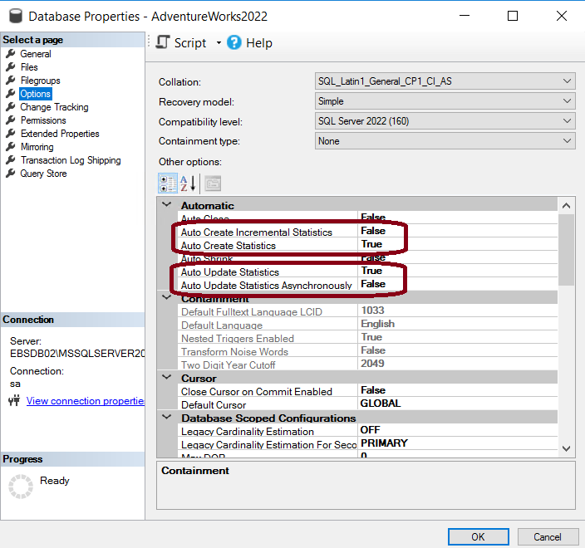Open the Collation dropdown
The height and width of the screenshot is (548, 585).
pyautogui.click(x=568, y=81)
